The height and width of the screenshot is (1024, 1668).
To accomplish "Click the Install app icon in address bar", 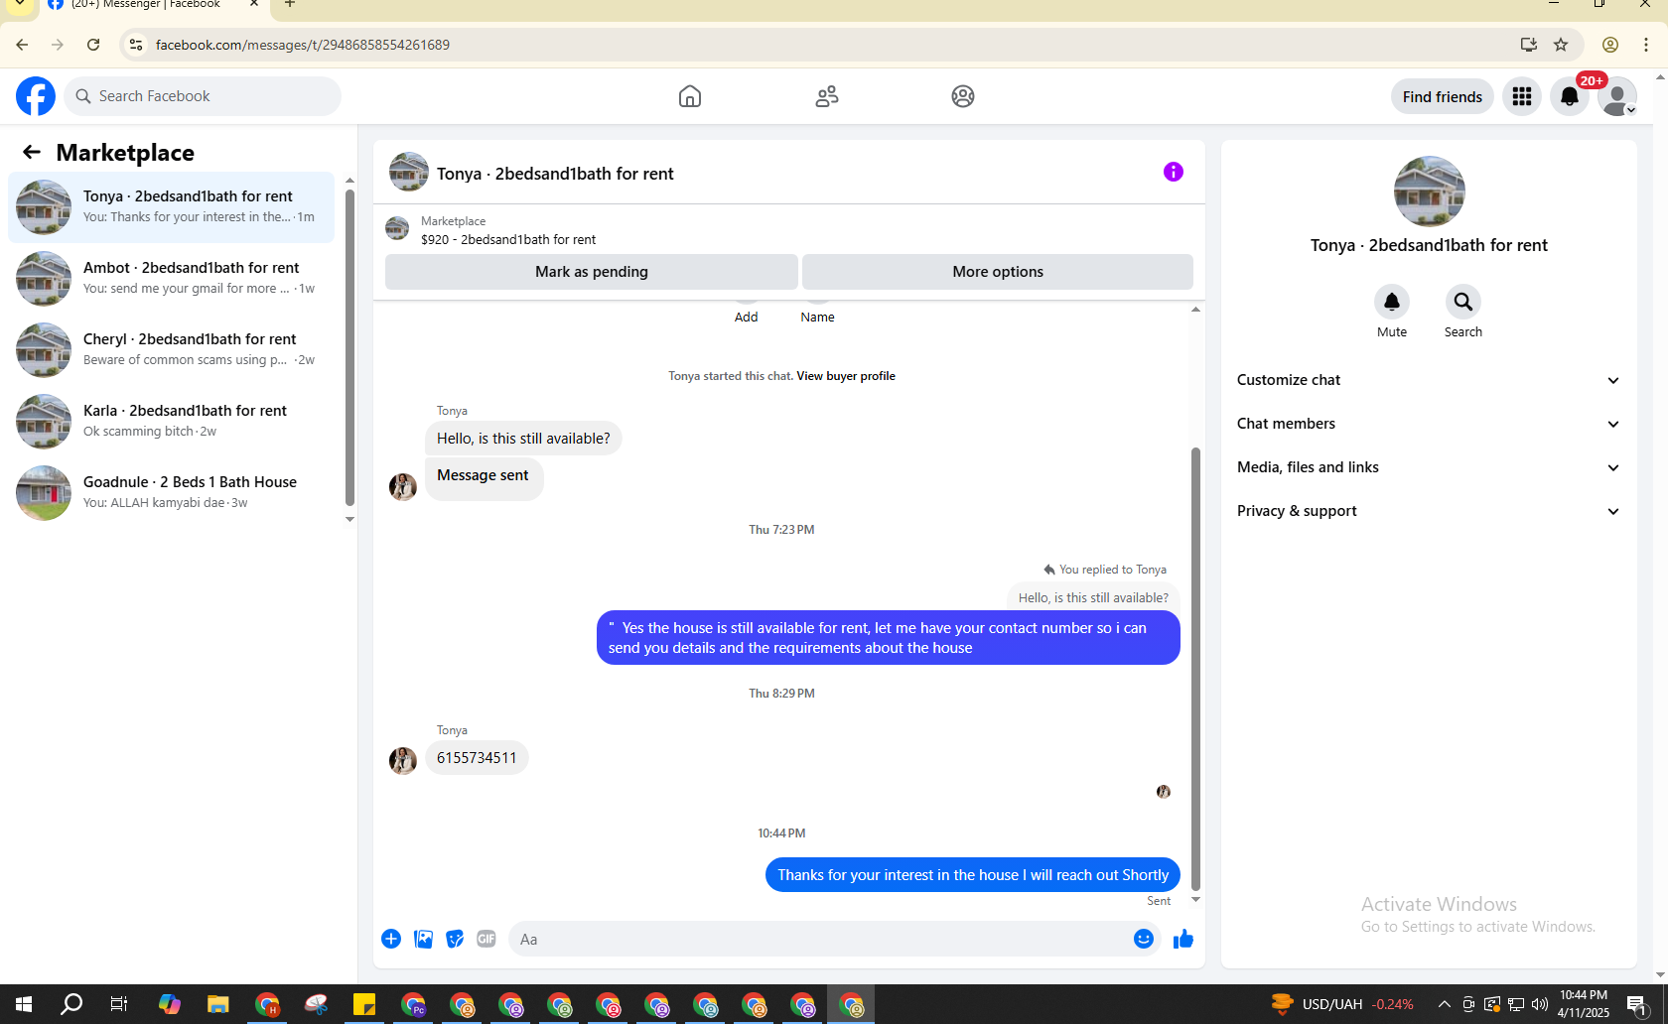I will coord(1529,45).
